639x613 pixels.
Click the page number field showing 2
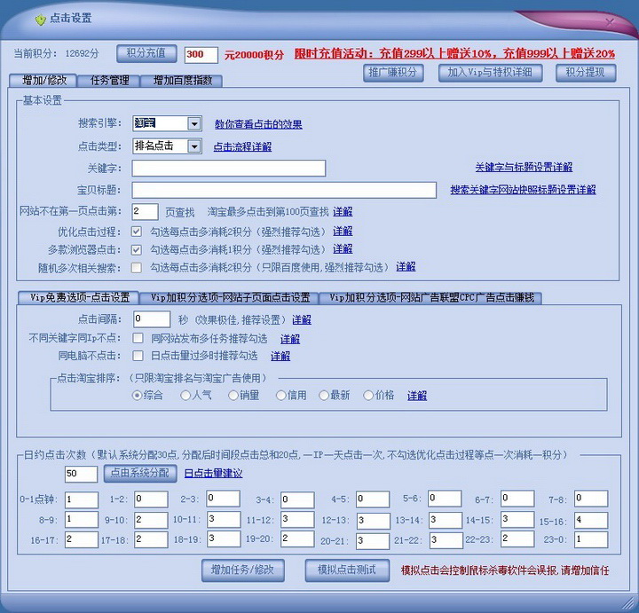click(x=145, y=211)
